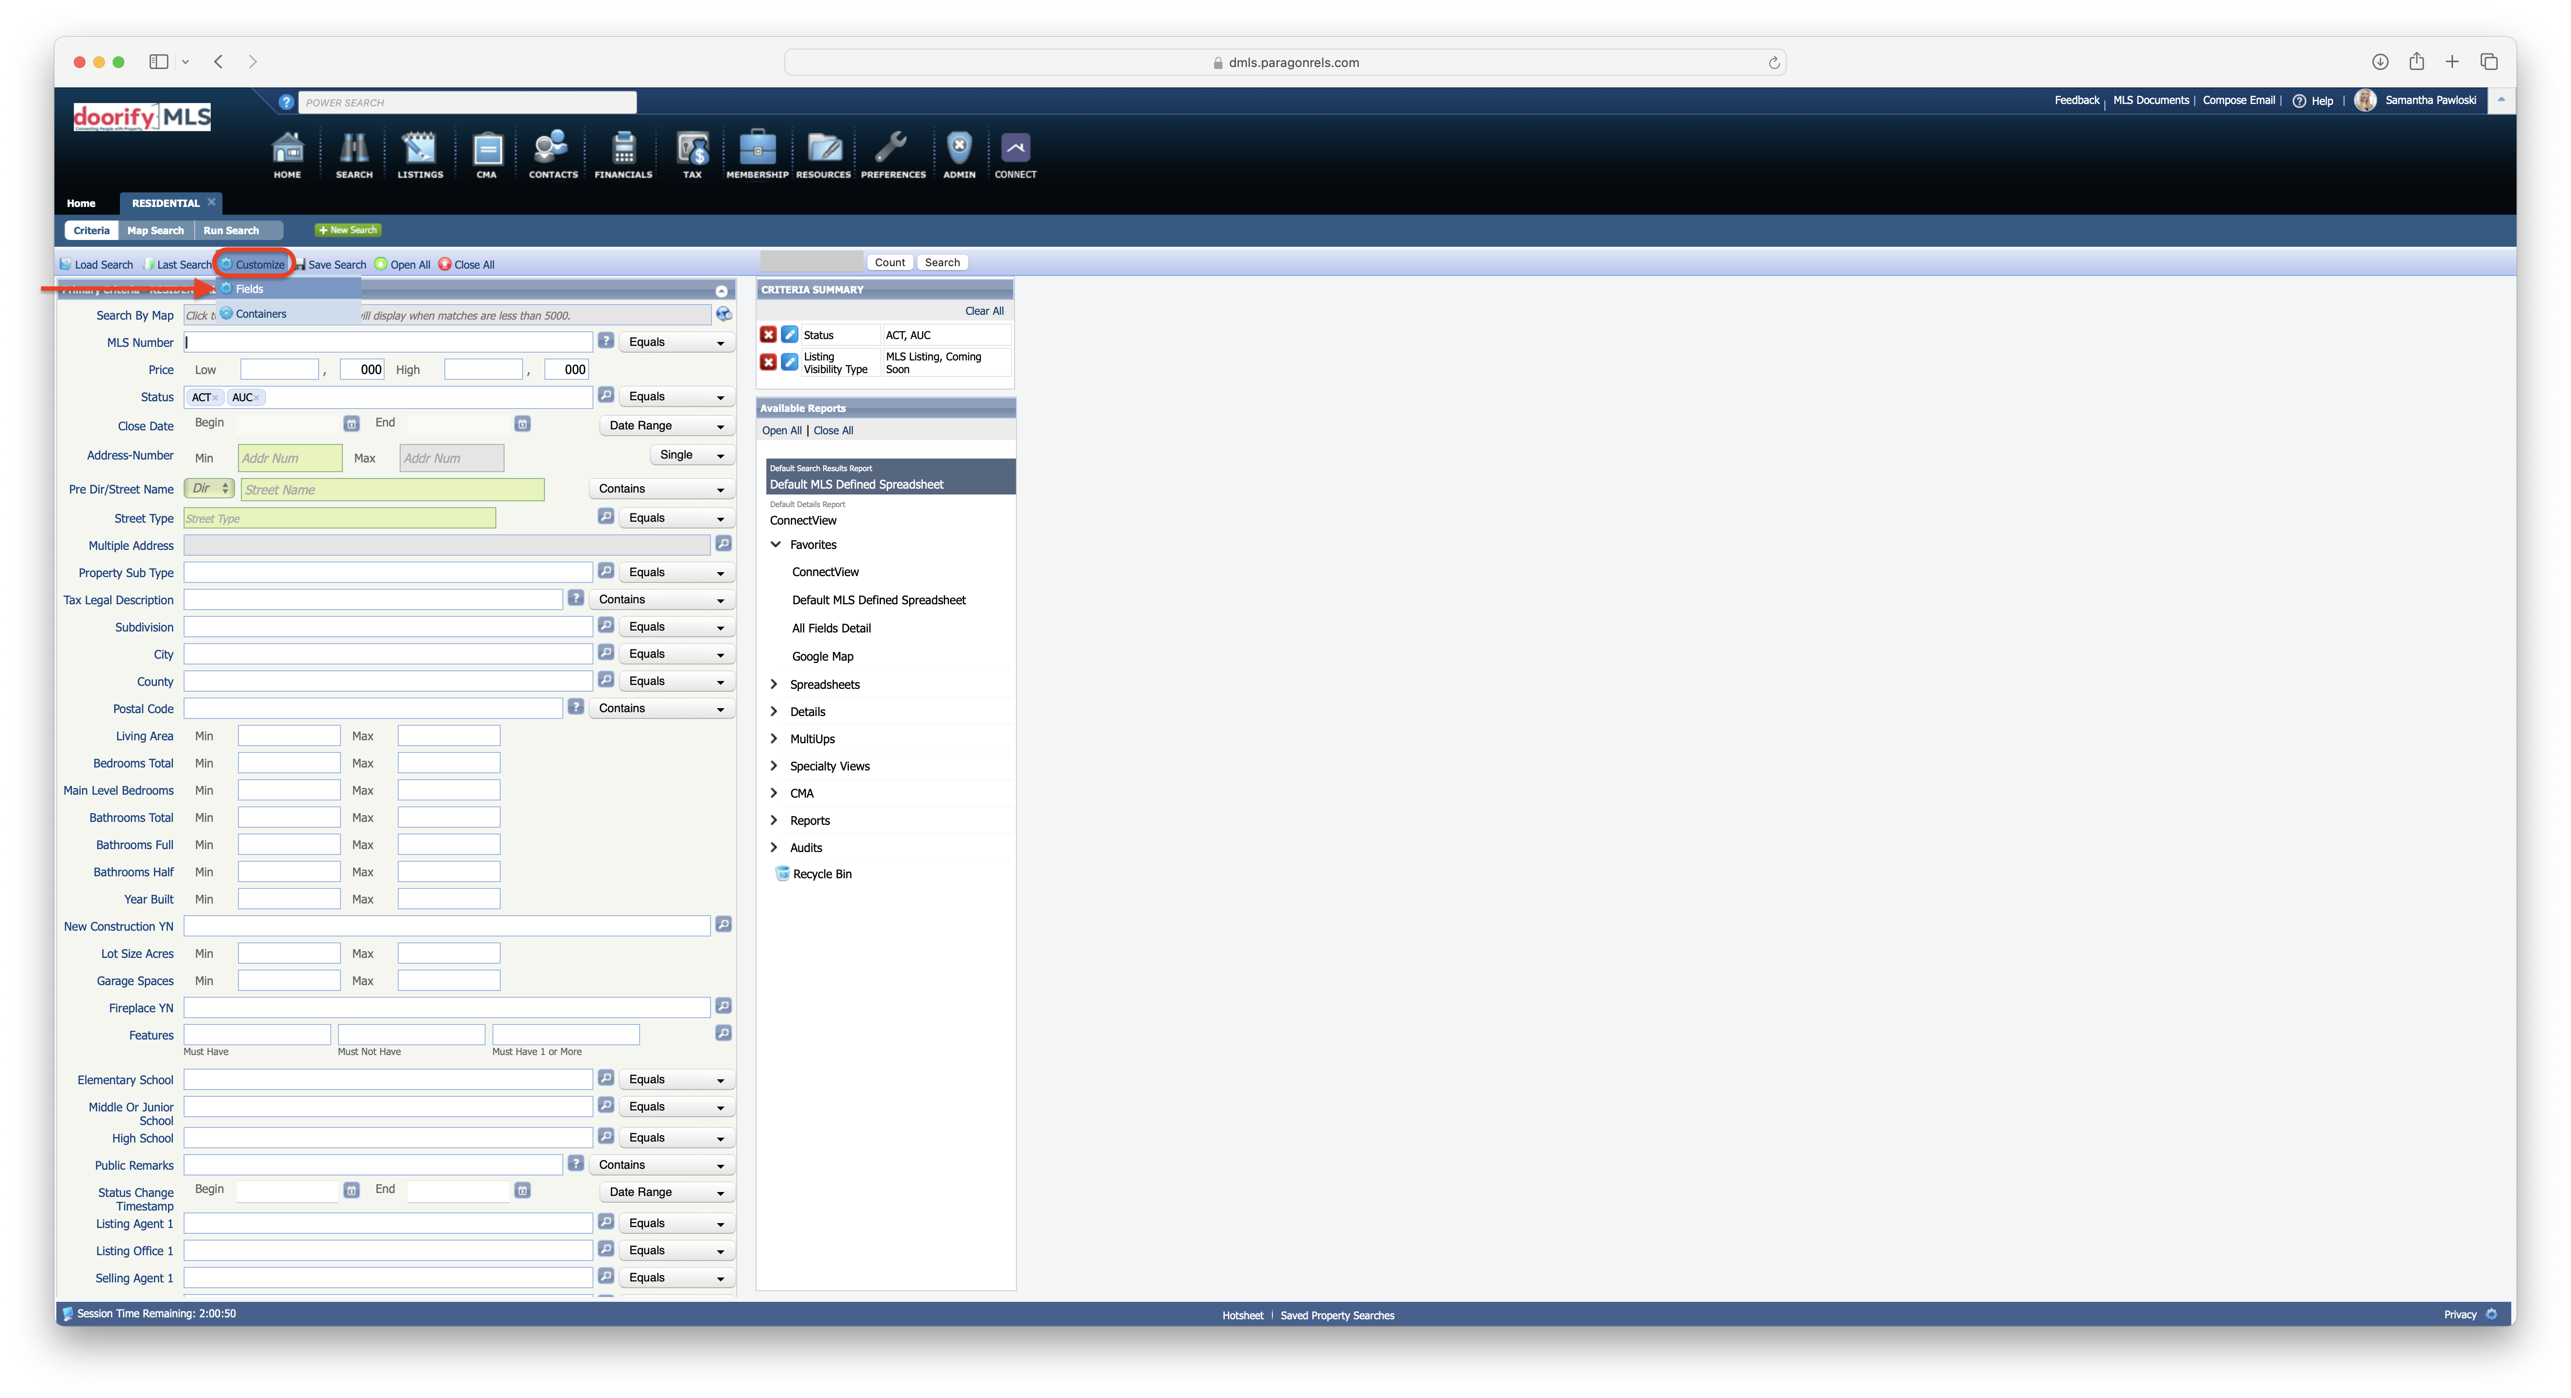This screenshot has width=2571, height=1398.
Task: Open the HOME toolbar icon
Action: [288, 155]
